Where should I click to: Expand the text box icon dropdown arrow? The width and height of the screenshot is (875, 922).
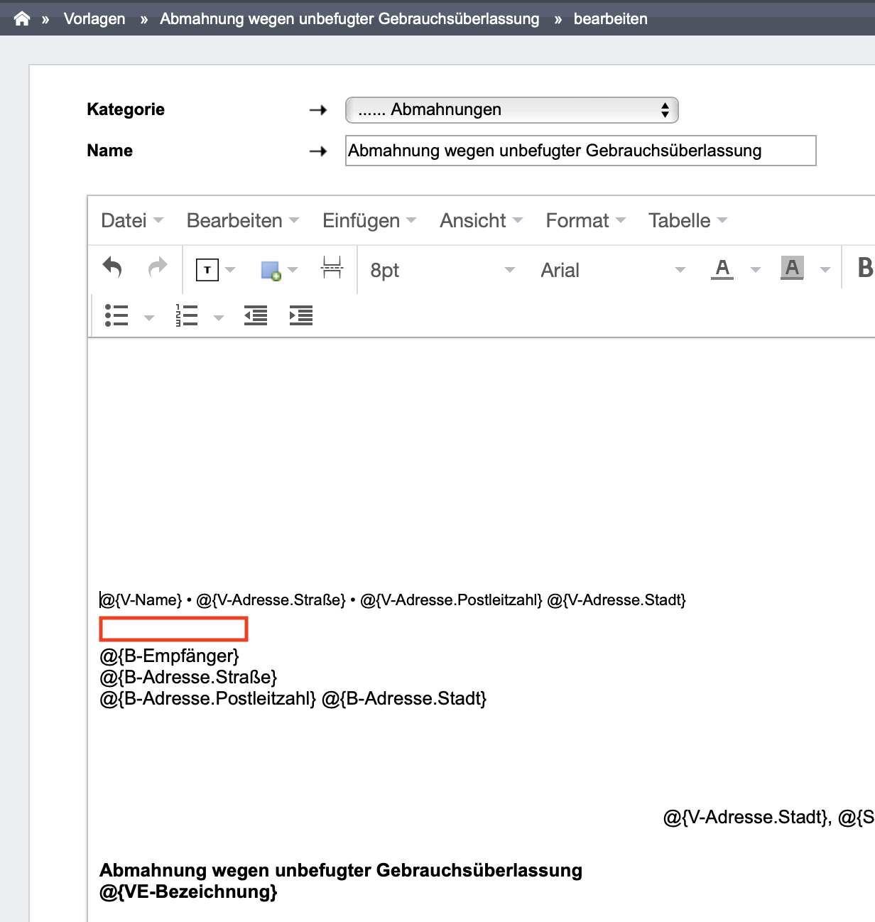tap(230, 270)
